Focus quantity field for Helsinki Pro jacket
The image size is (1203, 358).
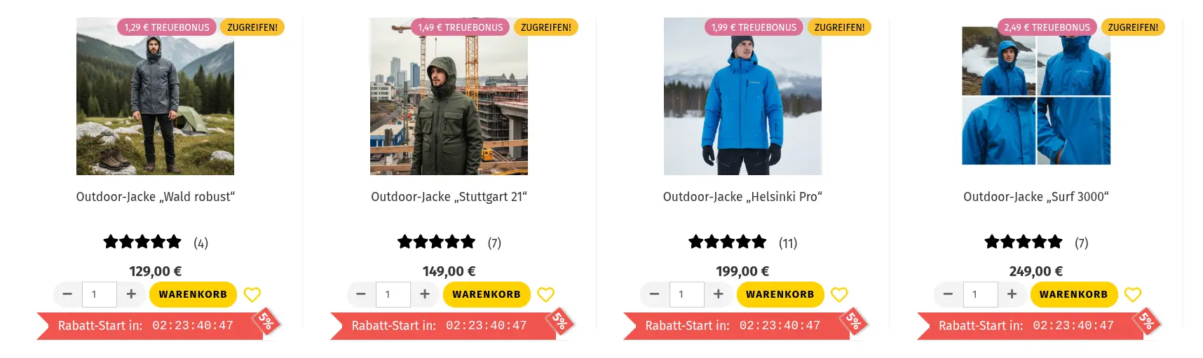point(686,294)
